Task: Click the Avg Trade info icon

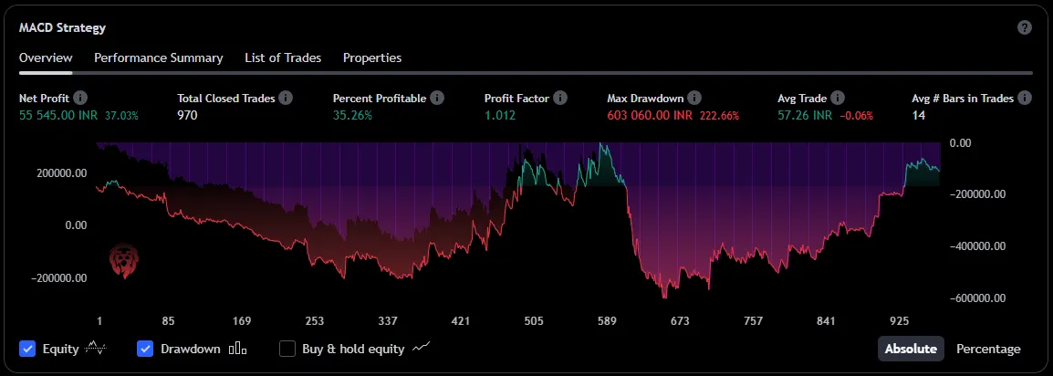Action: [x=838, y=98]
